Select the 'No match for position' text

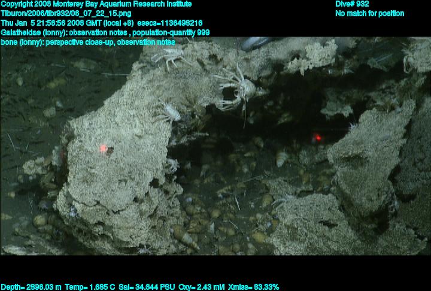(369, 13)
